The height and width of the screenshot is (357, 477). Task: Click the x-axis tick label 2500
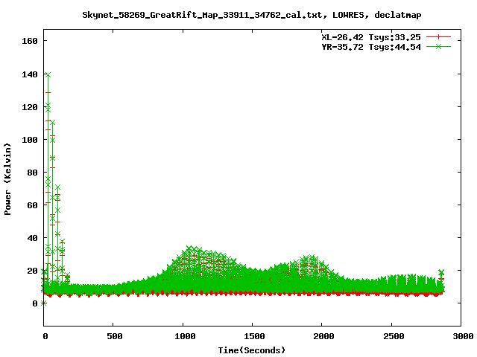(394, 336)
